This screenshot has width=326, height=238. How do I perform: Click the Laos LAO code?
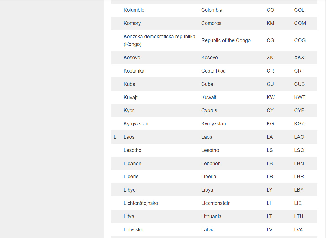click(x=299, y=137)
